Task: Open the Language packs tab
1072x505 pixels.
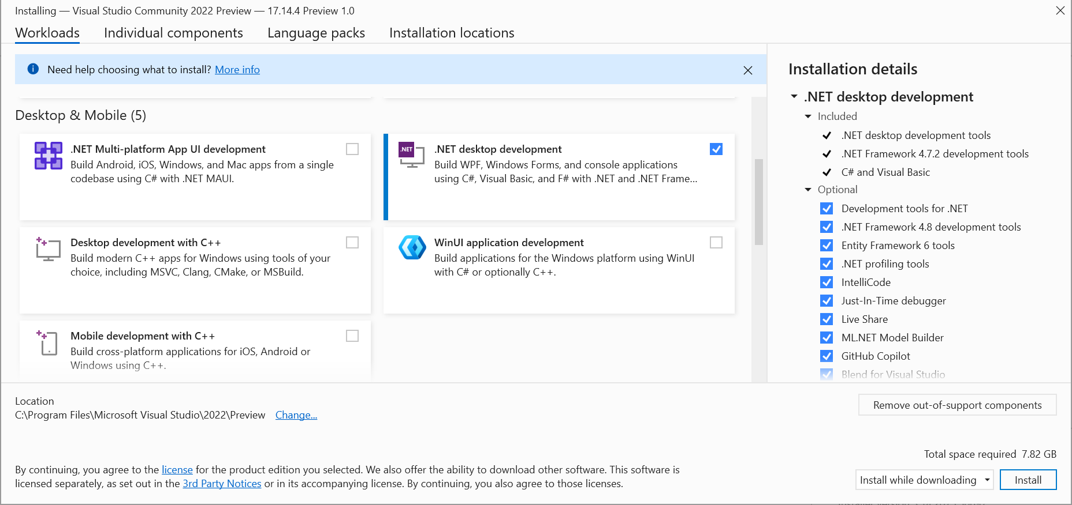Action: click(316, 33)
